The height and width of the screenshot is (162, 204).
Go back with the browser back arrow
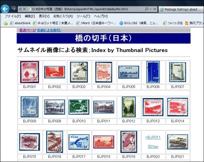coord(5,9)
